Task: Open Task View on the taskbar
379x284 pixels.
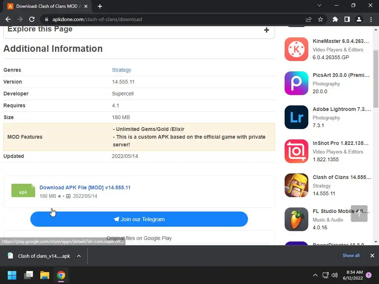Action: [28, 275]
